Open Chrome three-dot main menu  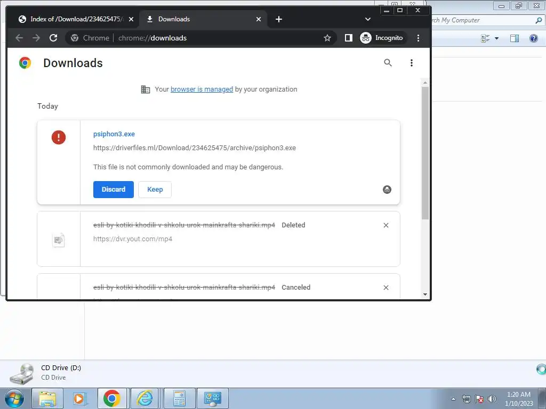[x=418, y=38]
